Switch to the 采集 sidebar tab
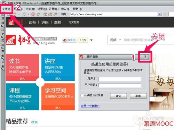The height and width of the screenshot is (130, 174). click(2, 64)
